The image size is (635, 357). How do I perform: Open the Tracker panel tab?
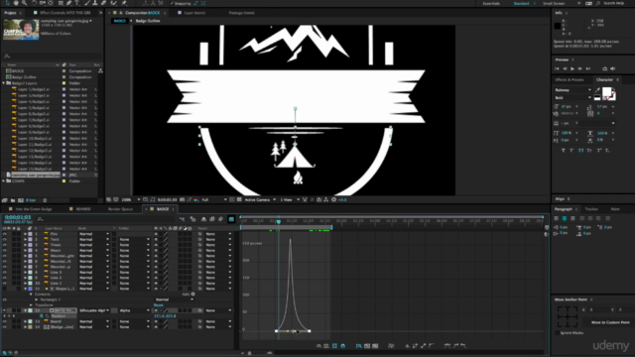click(591, 209)
